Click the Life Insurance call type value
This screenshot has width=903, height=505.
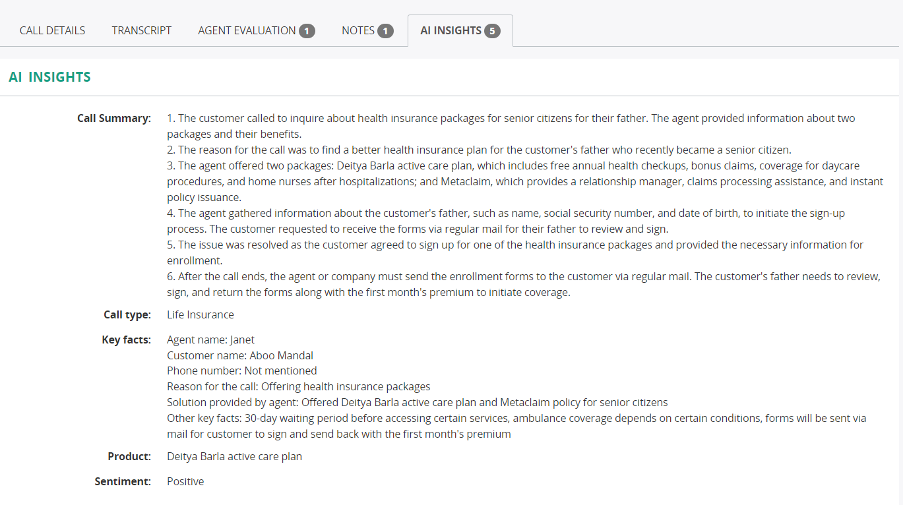[x=200, y=315]
